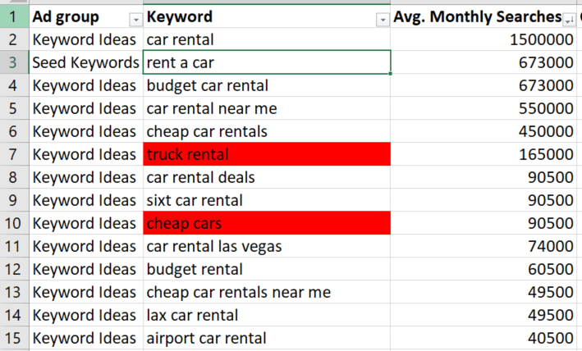Select the car rental keyword cell
Image resolution: width=582 pixels, height=351 pixels.
point(267,39)
